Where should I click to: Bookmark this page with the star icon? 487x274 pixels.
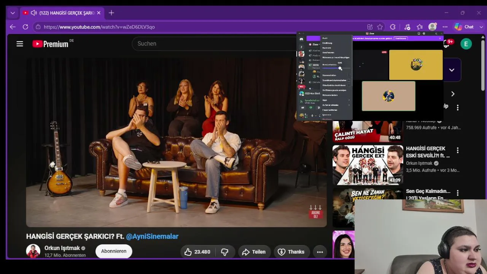[x=380, y=27]
